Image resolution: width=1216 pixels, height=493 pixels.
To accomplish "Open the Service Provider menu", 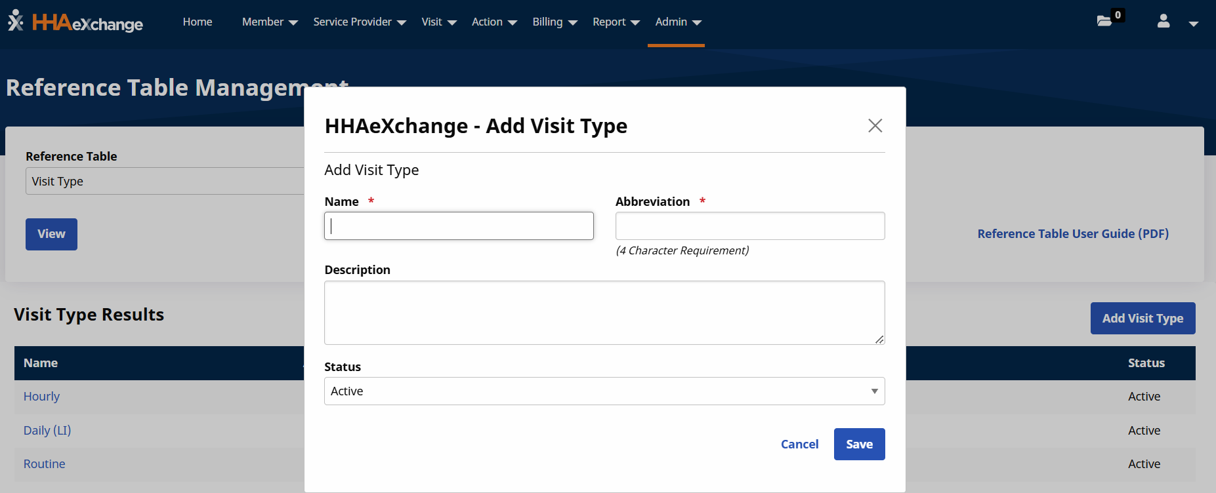I will coord(359,22).
